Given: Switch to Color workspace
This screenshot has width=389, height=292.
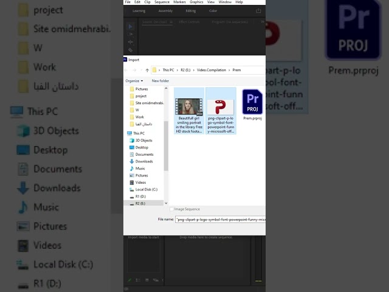Looking at the screenshot, I should coord(213,11).
